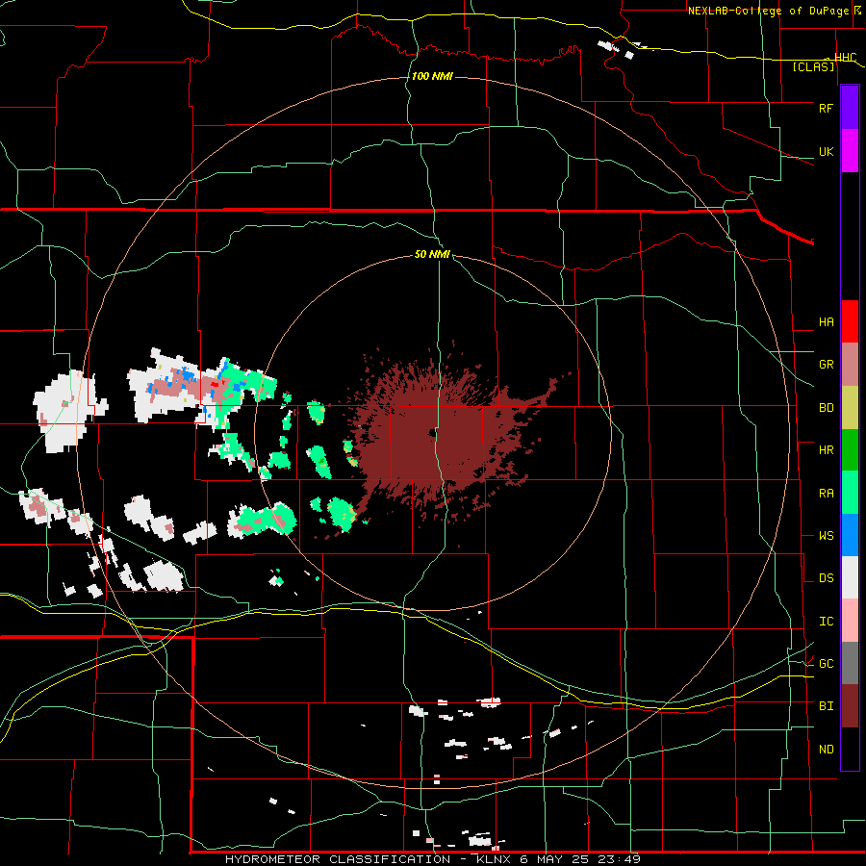Screen dimensions: 866x866
Task: Select the pink GR graupel legend swatch
Action: (x=850, y=365)
